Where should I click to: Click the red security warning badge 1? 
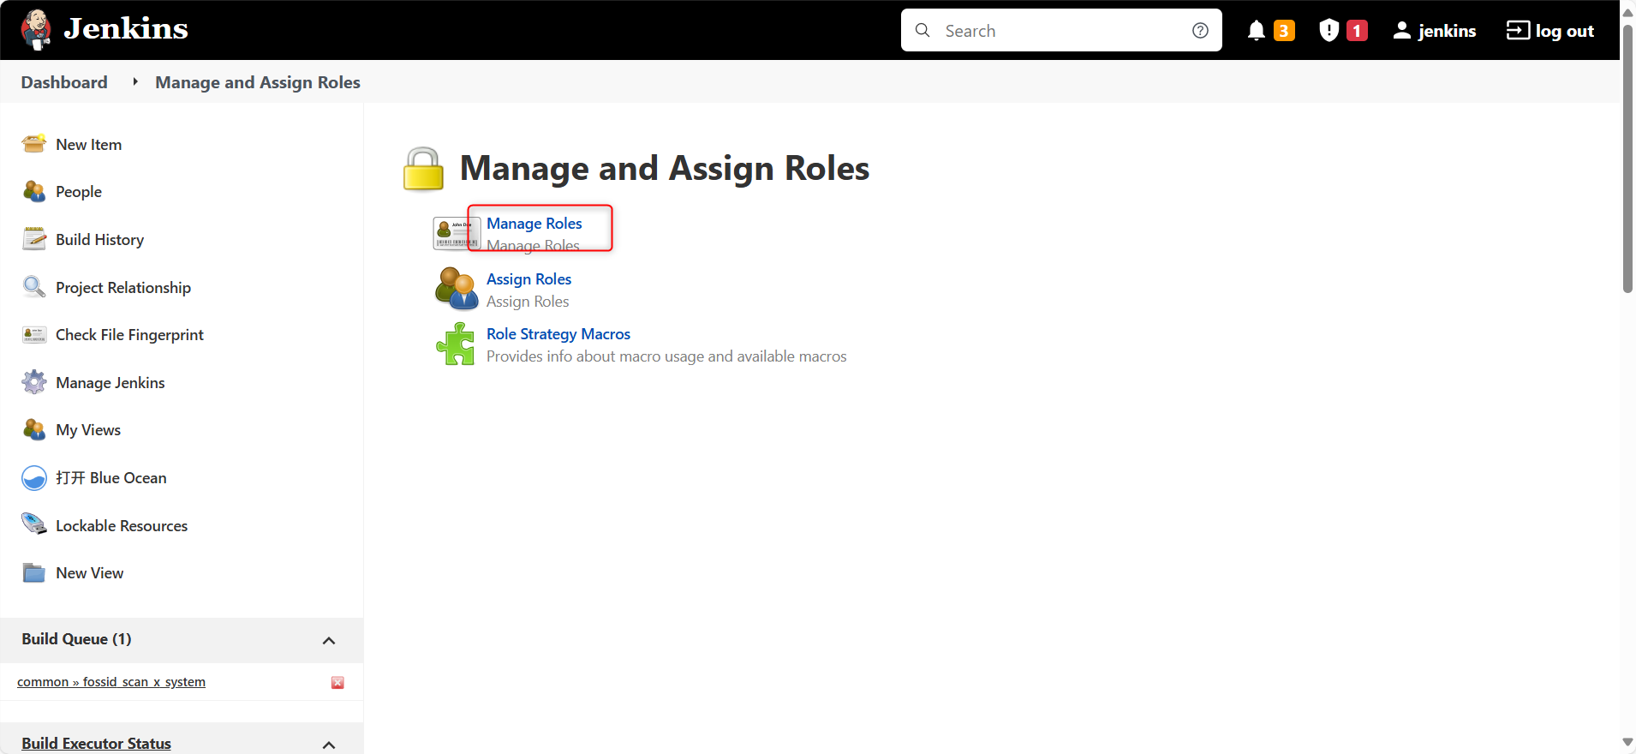pos(1357,31)
